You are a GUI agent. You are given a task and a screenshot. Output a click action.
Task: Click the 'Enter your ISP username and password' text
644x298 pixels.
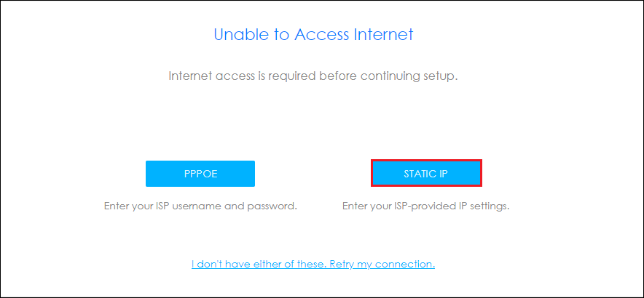coord(200,206)
